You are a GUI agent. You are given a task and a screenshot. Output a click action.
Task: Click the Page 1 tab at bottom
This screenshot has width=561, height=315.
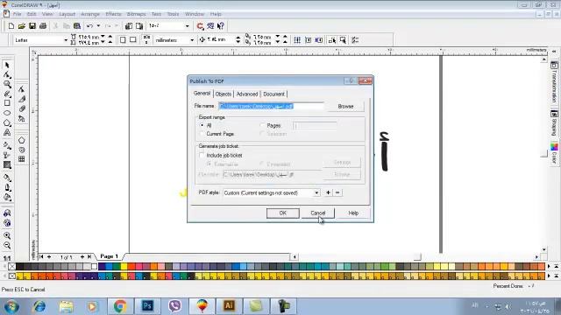tap(109, 256)
